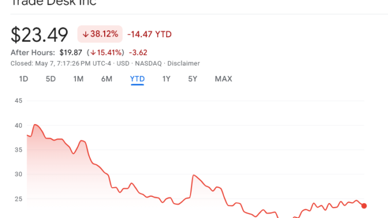
Task: Click the NASDAQ exchange label
Action: 148,64
